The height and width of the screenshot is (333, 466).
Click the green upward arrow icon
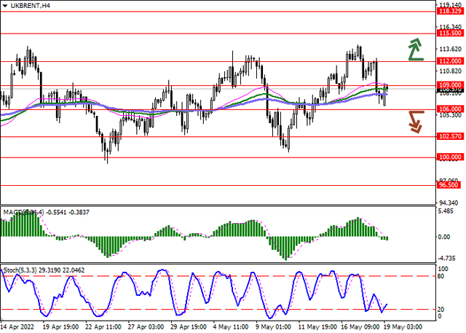[x=416, y=49]
